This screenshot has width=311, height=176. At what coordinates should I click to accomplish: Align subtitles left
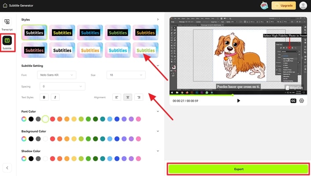click(117, 97)
